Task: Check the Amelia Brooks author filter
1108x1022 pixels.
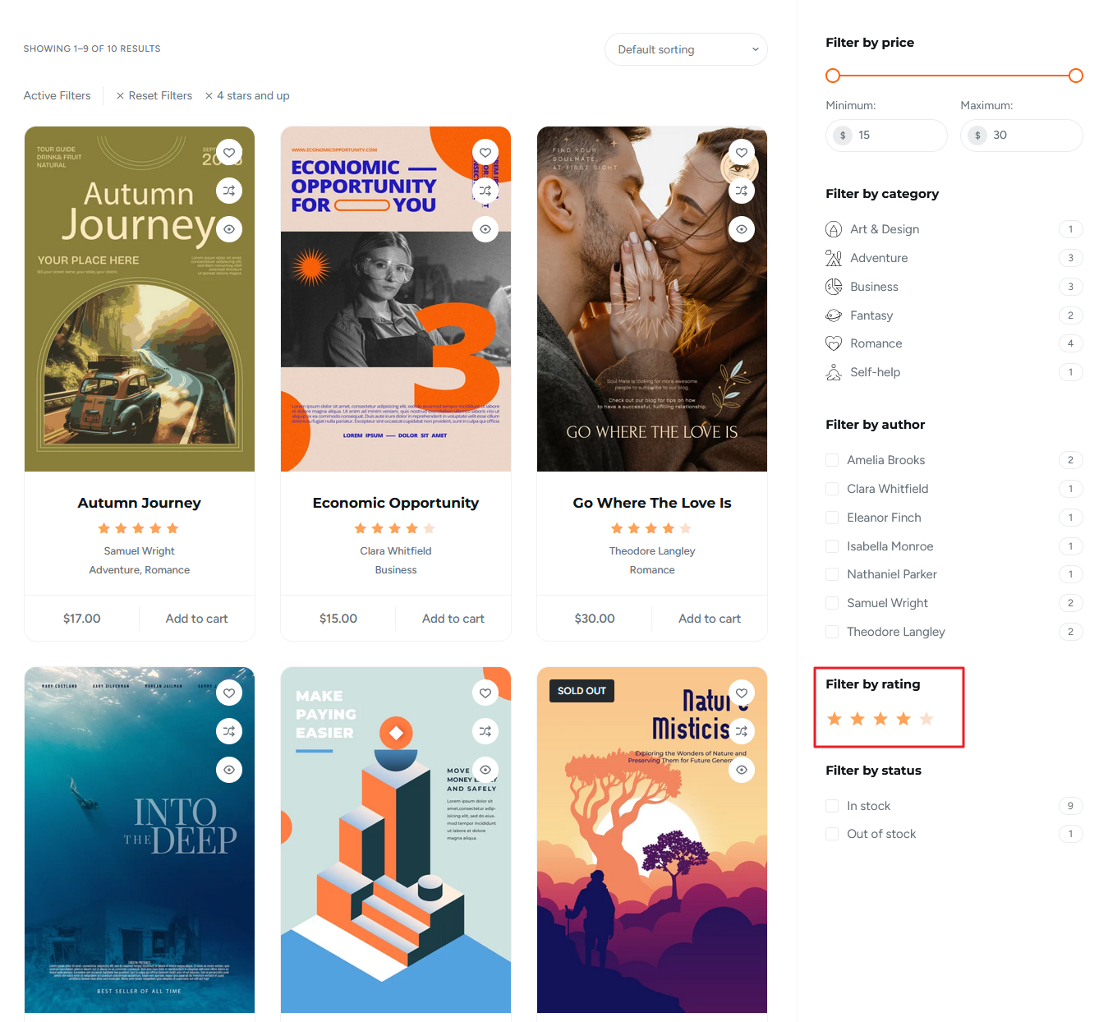Action: (832, 460)
